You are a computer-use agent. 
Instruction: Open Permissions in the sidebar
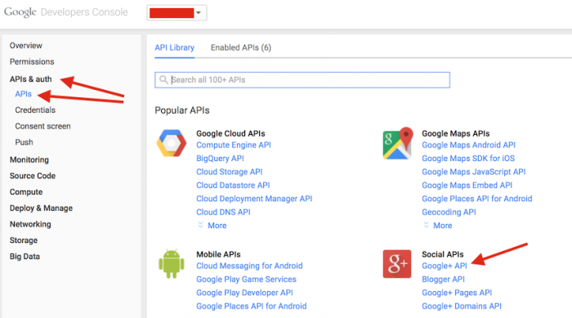pos(32,61)
